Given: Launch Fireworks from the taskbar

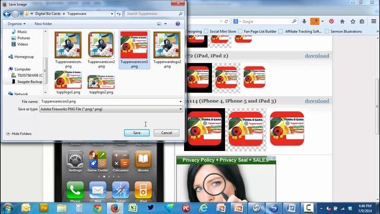Looking at the screenshot, I should [44, 208].
